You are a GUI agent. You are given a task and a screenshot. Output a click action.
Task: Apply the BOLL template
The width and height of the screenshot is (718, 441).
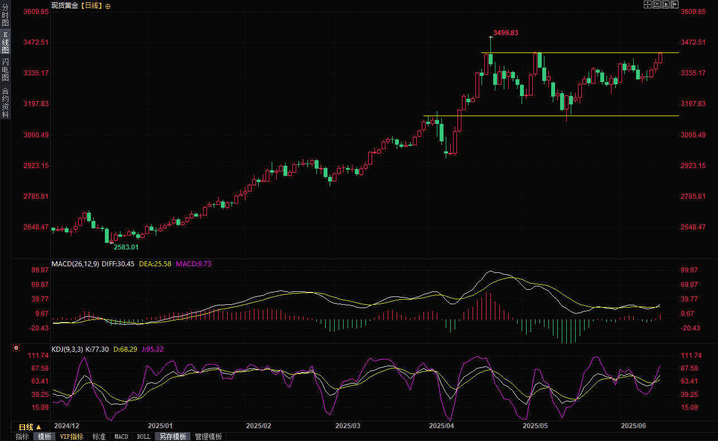pyautogui.click(x=144, y=437)
